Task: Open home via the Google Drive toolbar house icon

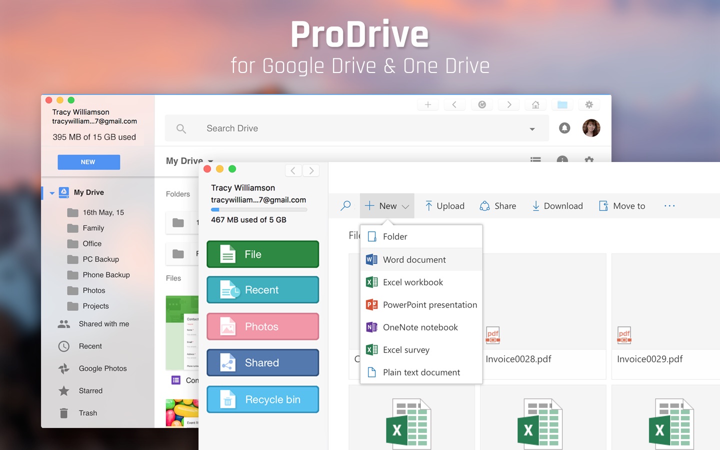Action: click(x=535, y=104)
